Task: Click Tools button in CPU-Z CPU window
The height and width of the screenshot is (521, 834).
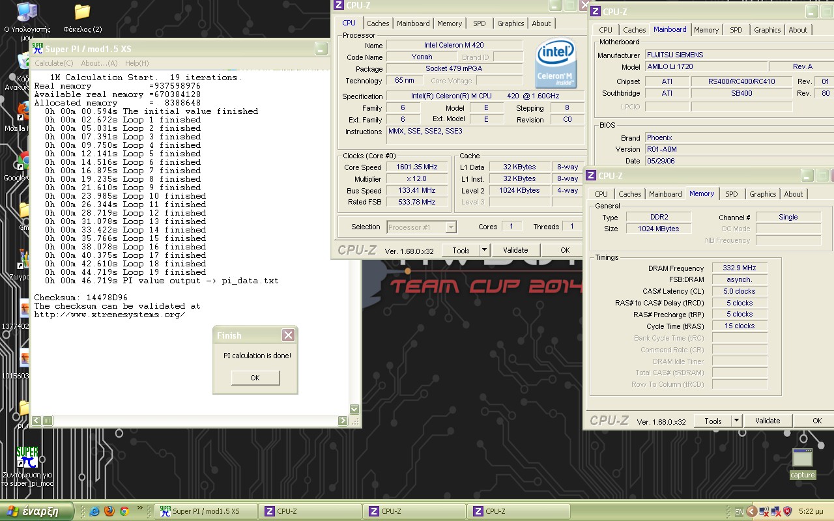Action: coord(461,250)
